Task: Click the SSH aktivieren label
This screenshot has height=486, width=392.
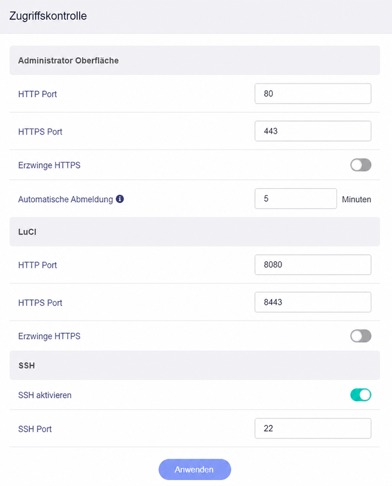Action: (x=44, y=395)
